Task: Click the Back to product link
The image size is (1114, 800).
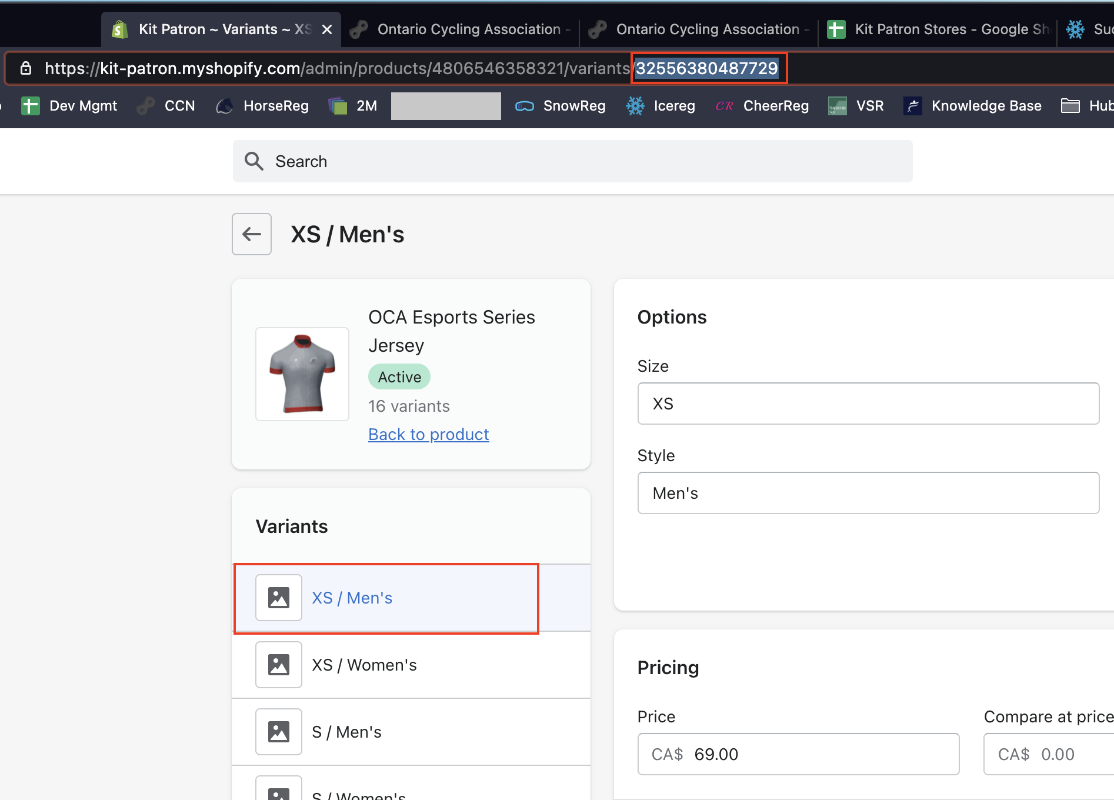Action: 429,434
